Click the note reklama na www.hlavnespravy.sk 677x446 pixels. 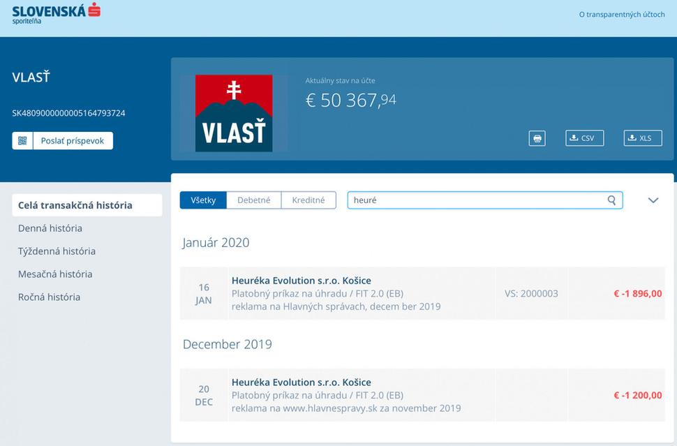tap(346, 408)
